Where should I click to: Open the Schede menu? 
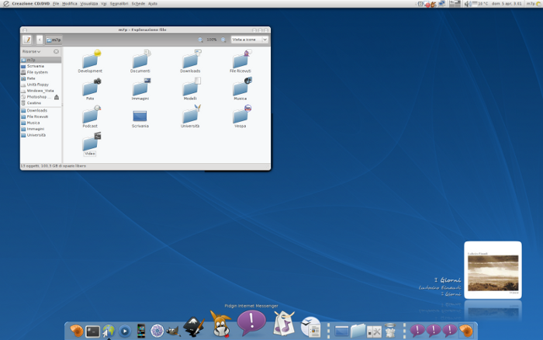pyautogui.click(x=138, y=4)
